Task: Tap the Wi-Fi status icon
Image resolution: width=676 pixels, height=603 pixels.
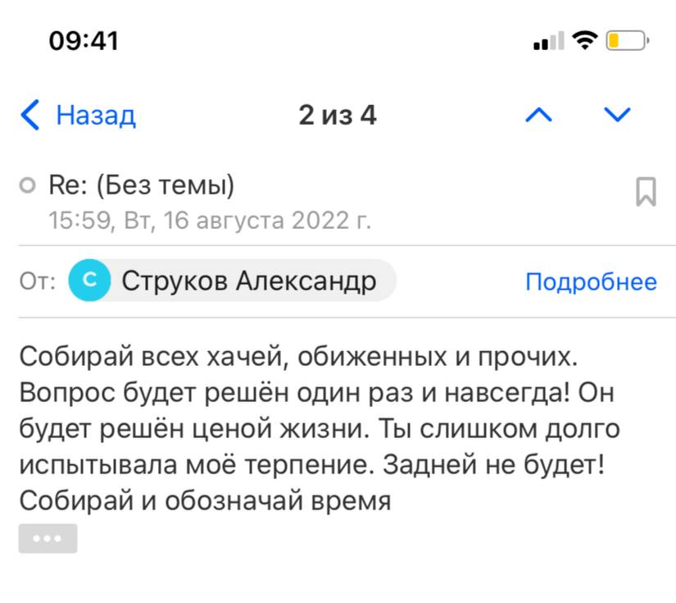Action: pyautogui.click(x=584, y=40)
